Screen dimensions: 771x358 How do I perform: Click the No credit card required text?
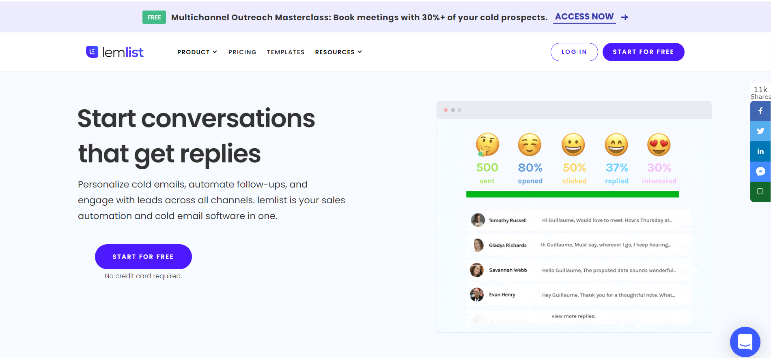coord(143,276)
